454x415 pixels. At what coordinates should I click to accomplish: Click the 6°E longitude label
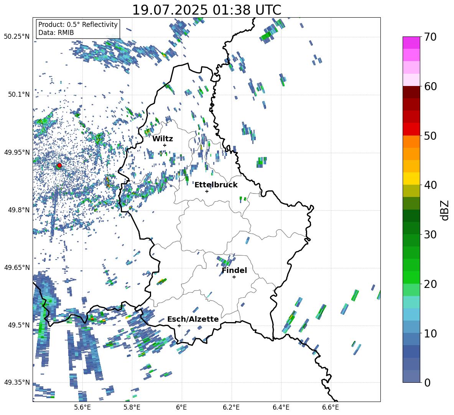181,407
